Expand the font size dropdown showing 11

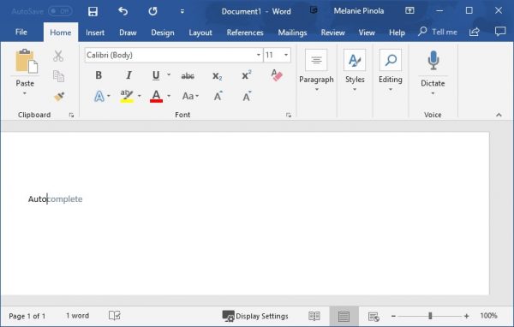click(x=286, y=55)
